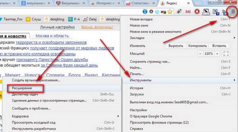
Task: Click the blue info icon in address bar
Action: tap(145, 12)
